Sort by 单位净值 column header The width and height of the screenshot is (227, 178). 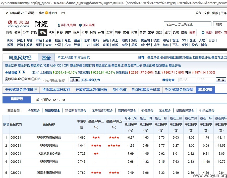82,124
